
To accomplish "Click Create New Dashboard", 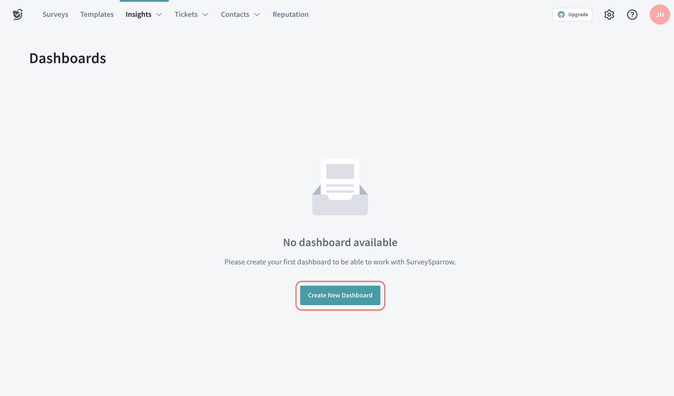I will click(340, 295).
